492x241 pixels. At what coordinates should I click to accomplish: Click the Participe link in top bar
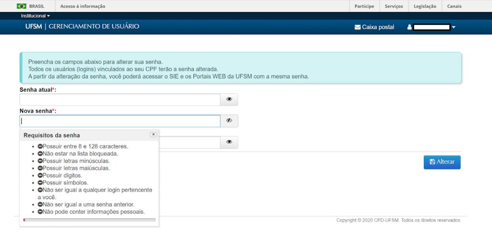tap(364, 6)
